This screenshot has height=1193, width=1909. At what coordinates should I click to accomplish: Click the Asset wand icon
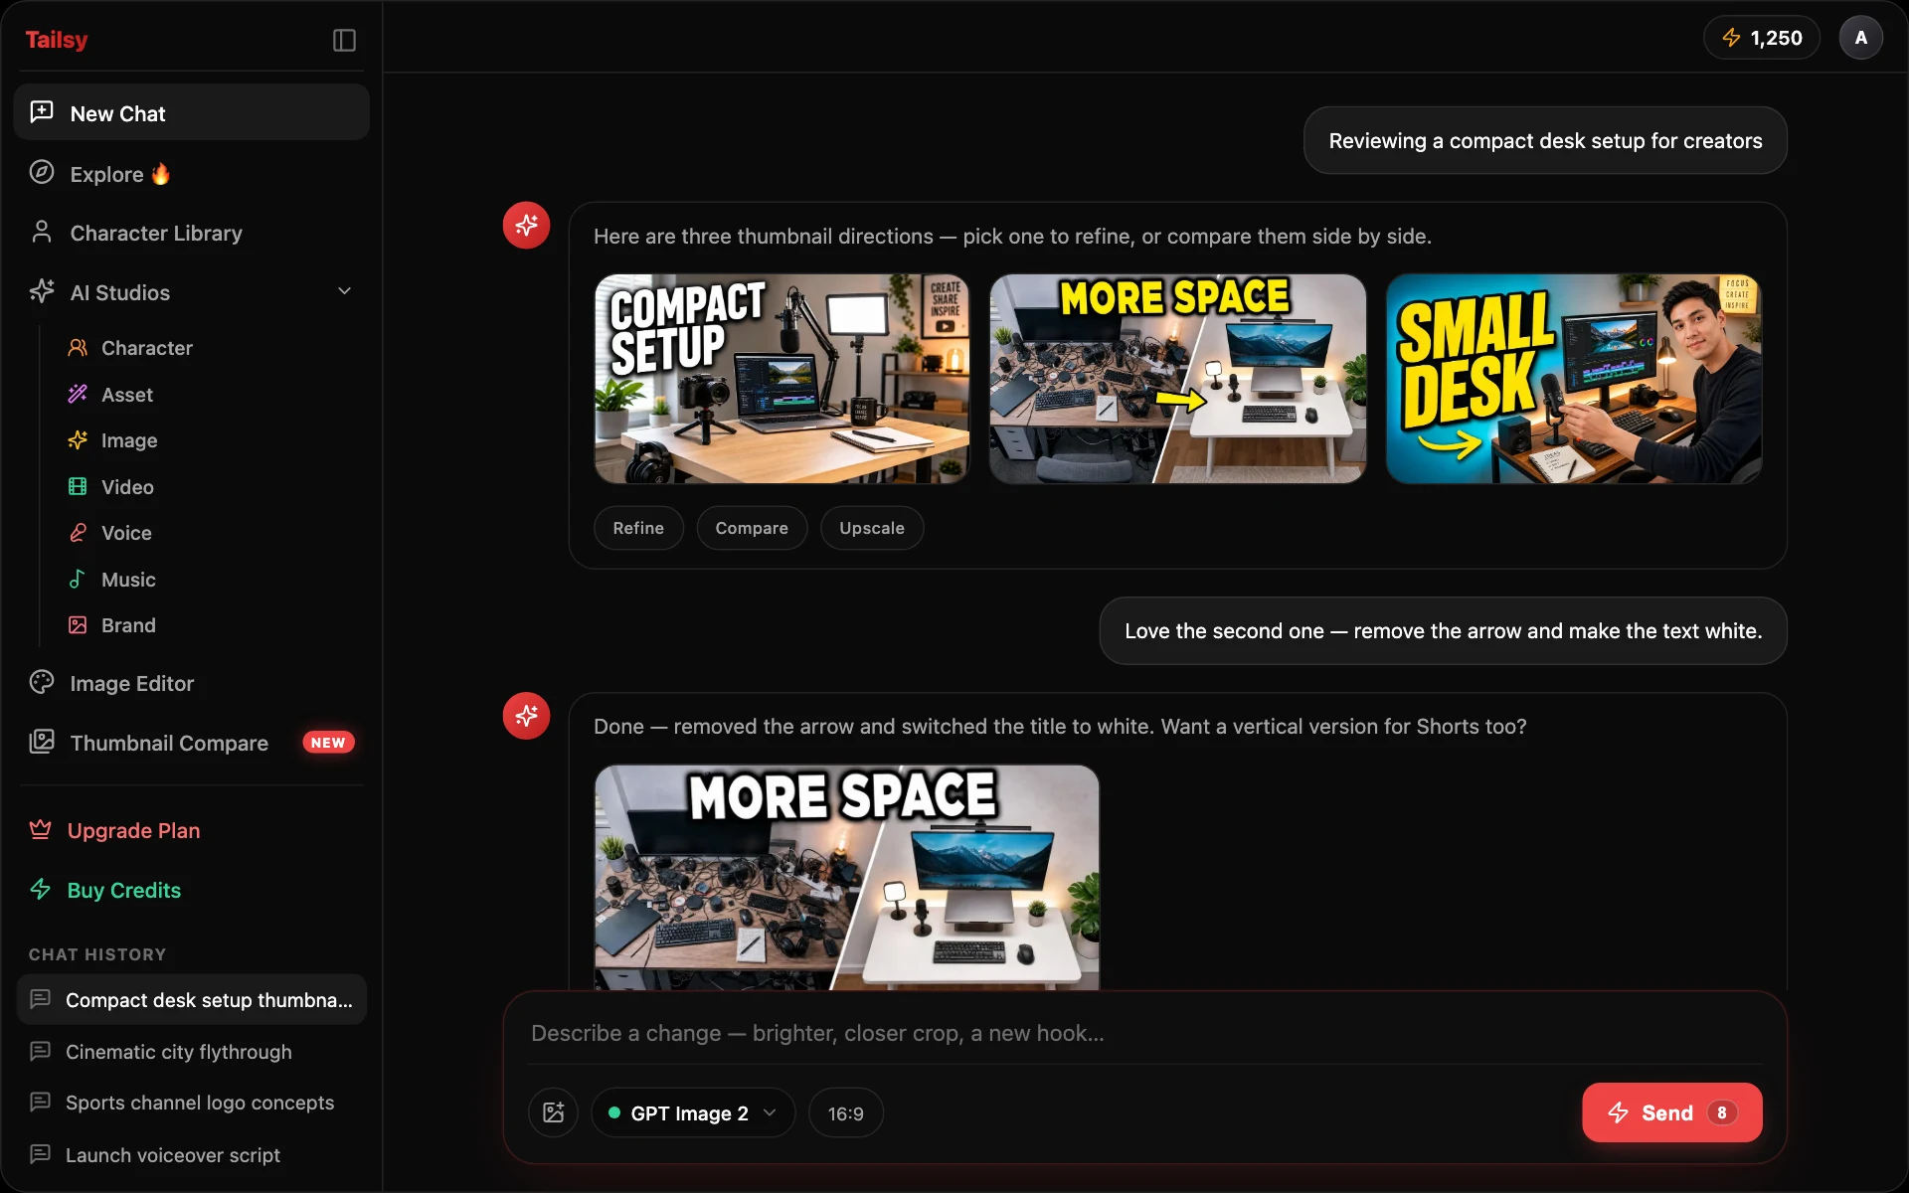click(x=78, y=394)
